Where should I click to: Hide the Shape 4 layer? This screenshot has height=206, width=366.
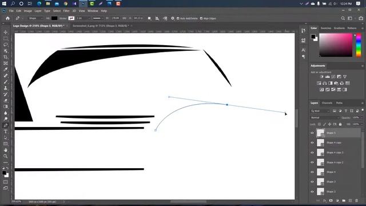pos(312,172)
